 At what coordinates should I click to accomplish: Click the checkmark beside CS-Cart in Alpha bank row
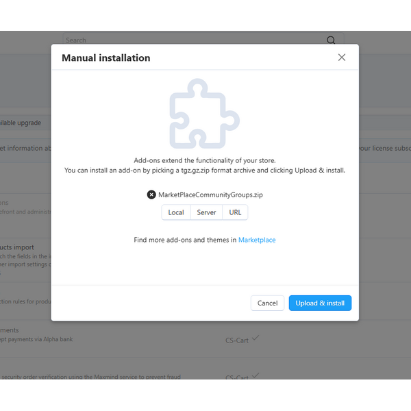(x=256, y=338)
